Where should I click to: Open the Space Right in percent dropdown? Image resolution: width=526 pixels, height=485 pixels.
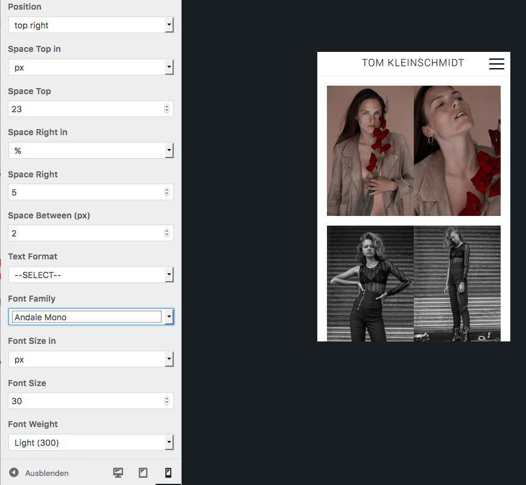point(91,151)
